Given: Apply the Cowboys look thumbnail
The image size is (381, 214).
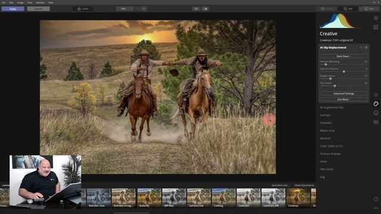Looking at the screenshot, I should point(298,198).
